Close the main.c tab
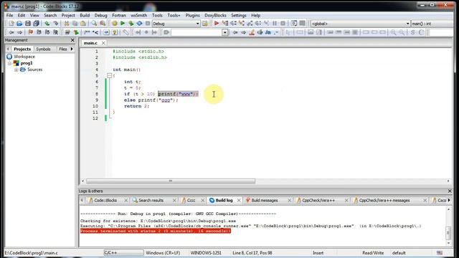The height and width of the screenshot is (258, 459). [103, 43]
